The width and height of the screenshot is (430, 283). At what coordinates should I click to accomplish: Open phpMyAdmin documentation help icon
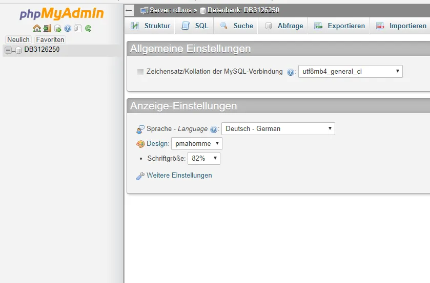pos(68,28)
